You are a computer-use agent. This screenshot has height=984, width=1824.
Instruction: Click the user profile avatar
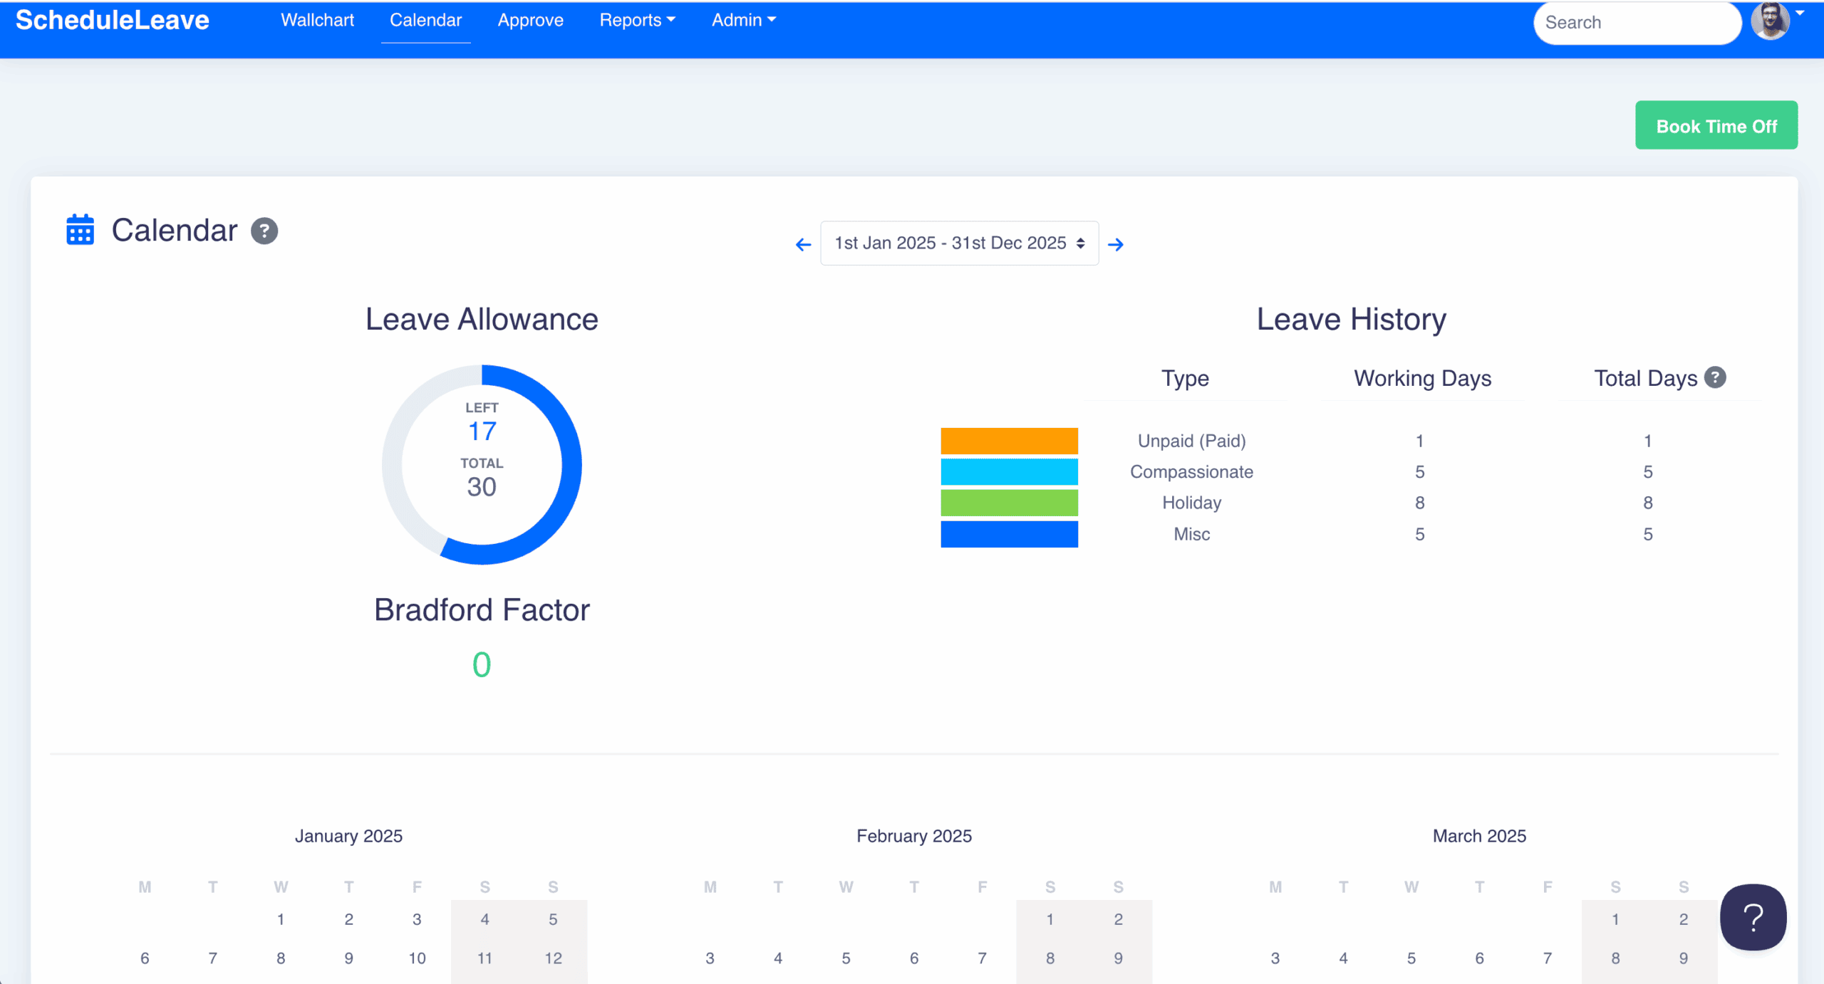[1770, 21]
